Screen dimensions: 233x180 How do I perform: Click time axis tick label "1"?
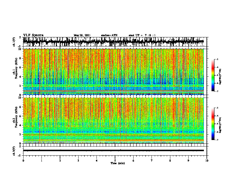click(41, 161)
